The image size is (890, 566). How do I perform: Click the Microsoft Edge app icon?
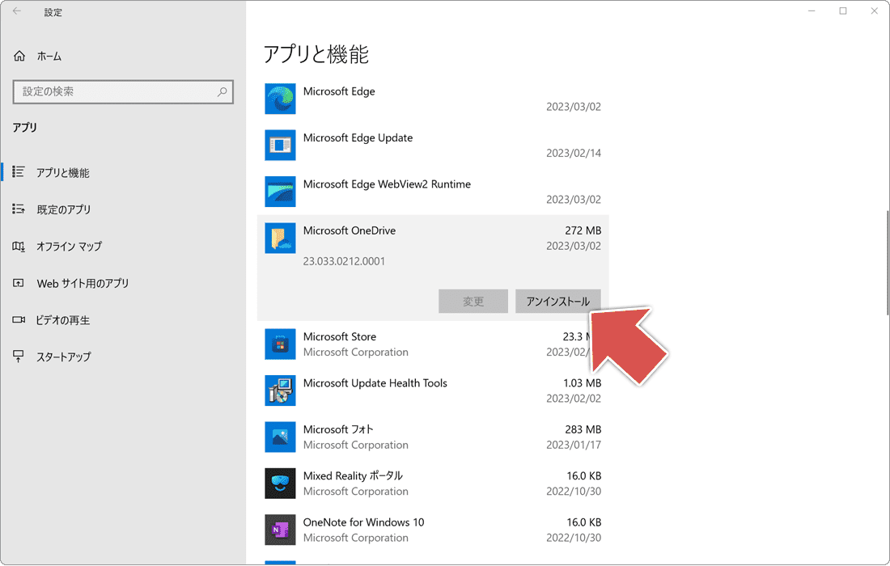click(280, 99)
